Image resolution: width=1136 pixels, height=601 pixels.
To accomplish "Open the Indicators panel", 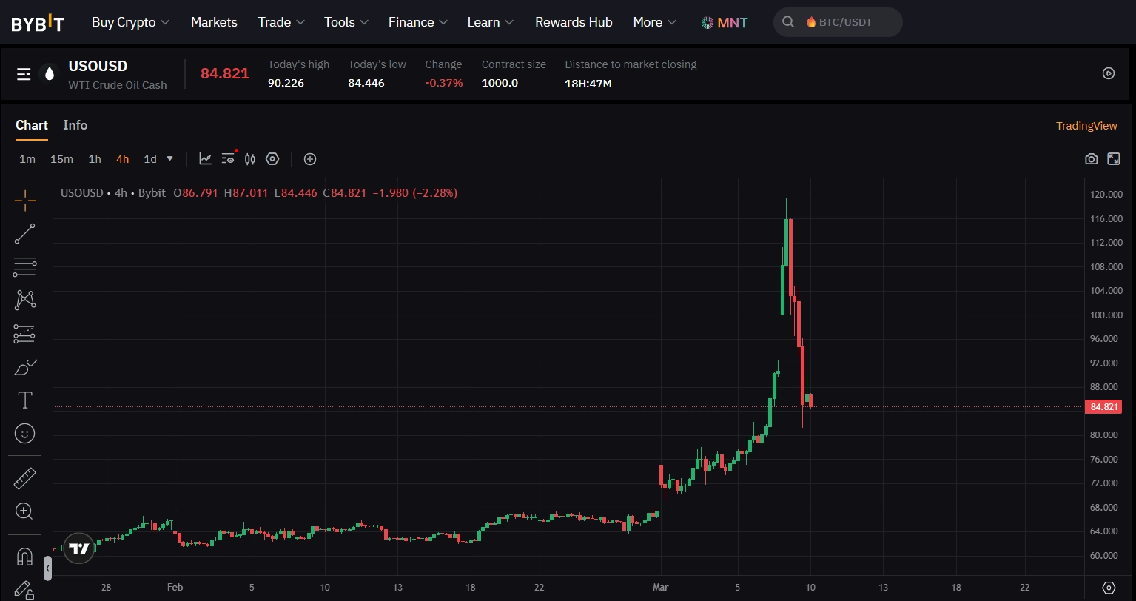I will [205, 158].
